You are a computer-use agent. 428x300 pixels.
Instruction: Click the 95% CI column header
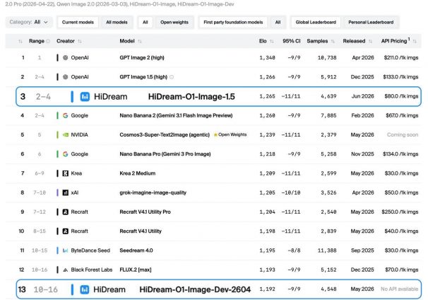click(x=291, y=41)
